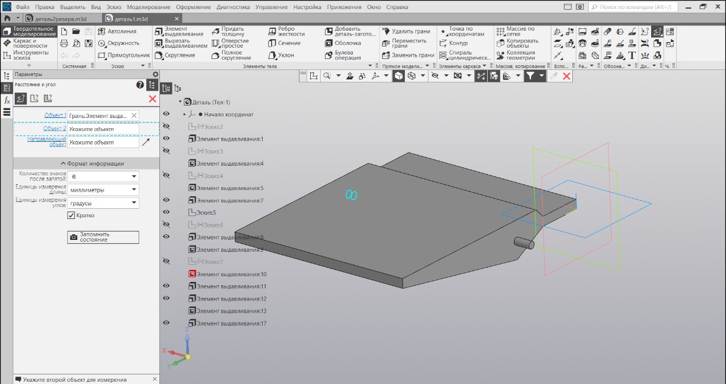Viewport: 726px width, 384px height.
Task: Print document icon in Системная
Action: click(64, 43)
